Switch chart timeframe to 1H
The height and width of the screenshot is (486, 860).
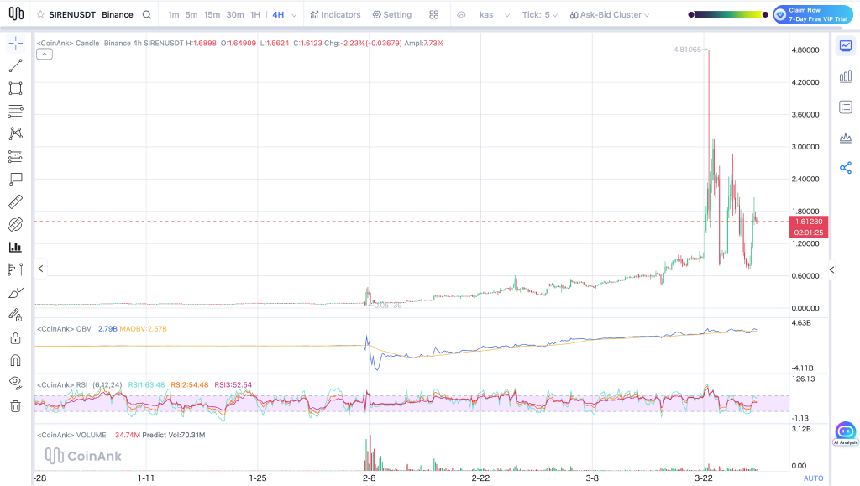pos(254,14)
